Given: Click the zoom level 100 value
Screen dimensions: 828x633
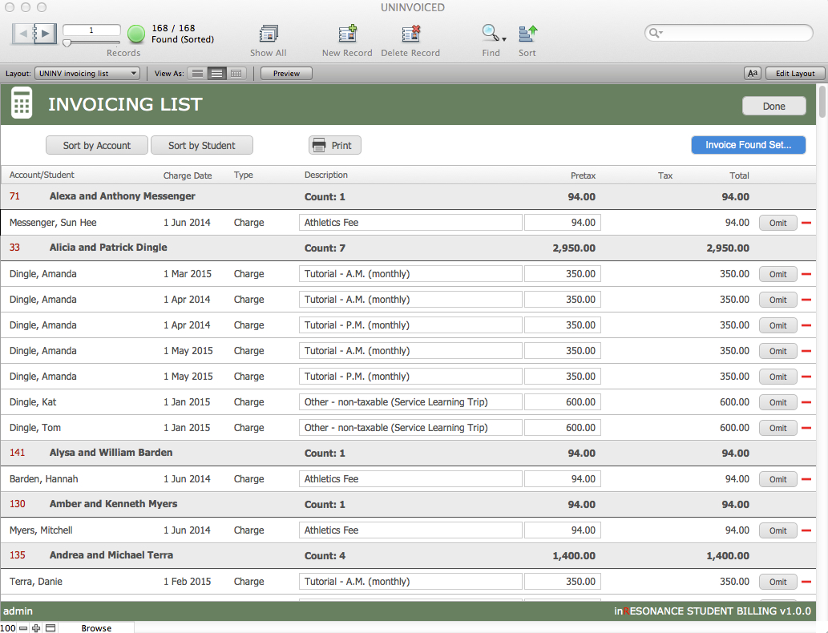Looking at the screenshot, I should tap(8, 627).
